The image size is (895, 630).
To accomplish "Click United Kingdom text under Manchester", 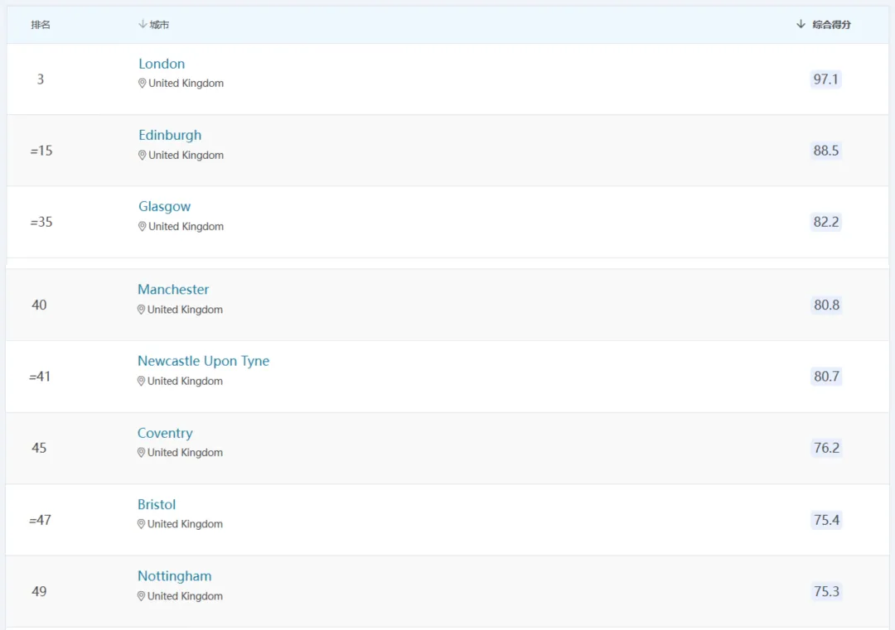I will click(185, 310).
